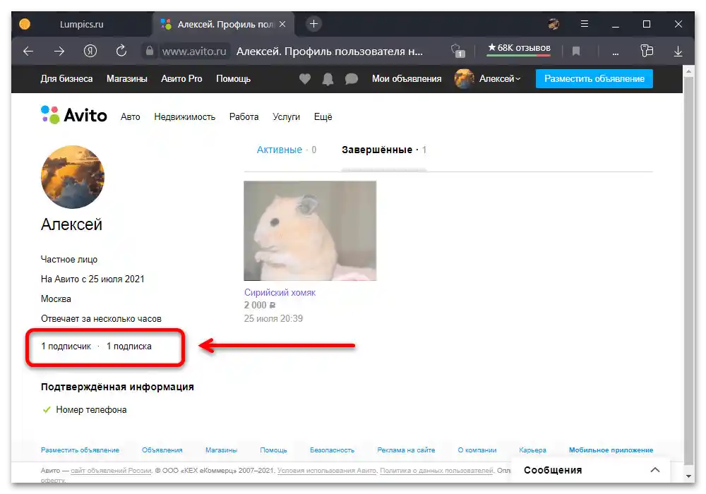Click the 2 000 ₽ price
Image resolution: width=706 pixels, height=494 pixels.
(260, 306)
